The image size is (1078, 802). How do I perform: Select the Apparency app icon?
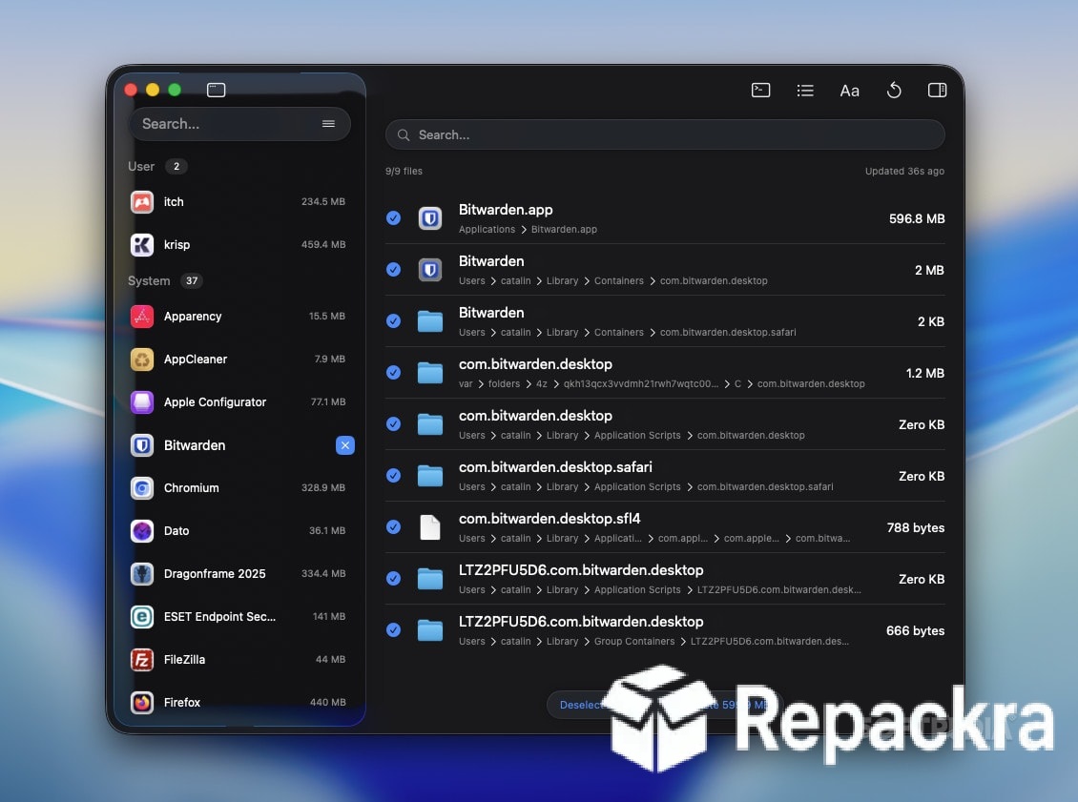pos(142,316)
